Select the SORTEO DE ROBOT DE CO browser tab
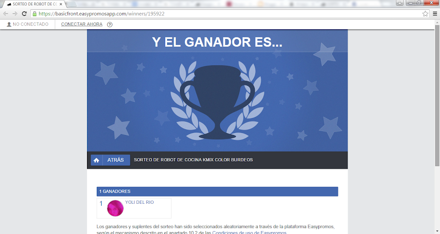Viewport: 440px width, 234px height. click(34, 4)
